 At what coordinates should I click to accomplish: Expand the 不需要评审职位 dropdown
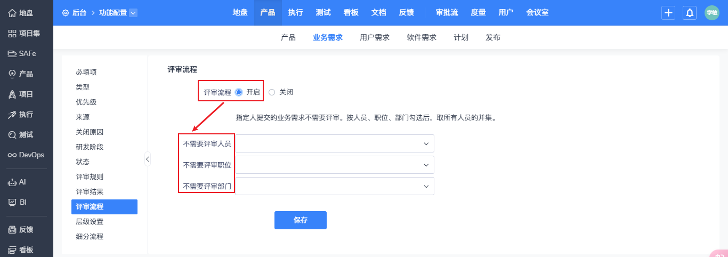click(x=335, y=165)
